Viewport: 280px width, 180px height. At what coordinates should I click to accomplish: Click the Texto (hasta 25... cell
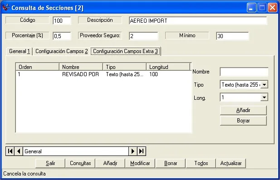click(124, 74)
